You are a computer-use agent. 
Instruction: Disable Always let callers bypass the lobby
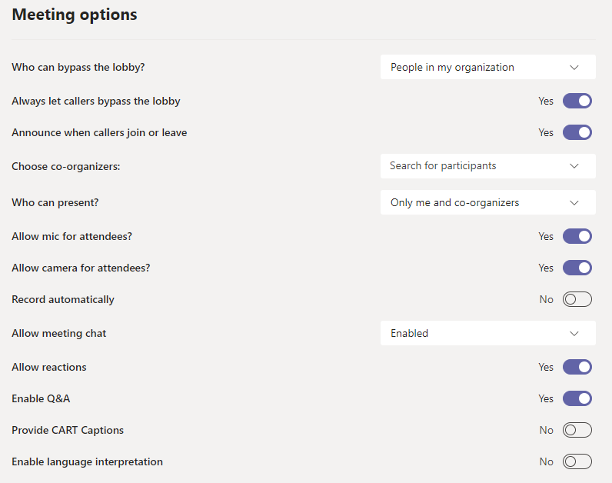click(x=577, y=101)
